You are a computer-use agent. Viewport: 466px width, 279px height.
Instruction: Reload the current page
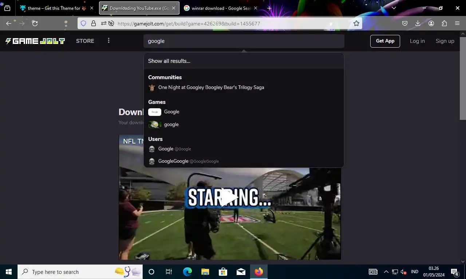35,23
